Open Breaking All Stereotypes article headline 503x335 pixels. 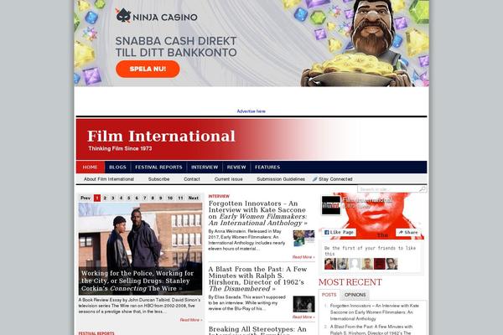(257, 330)
